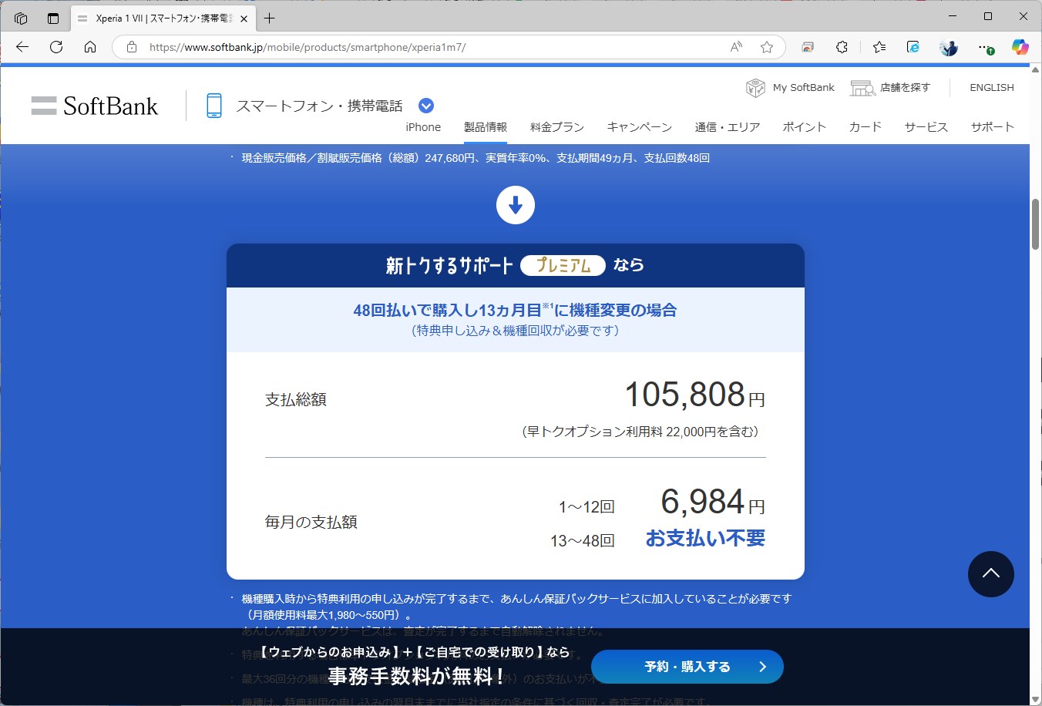This screenshot has width=1042, height=706.
Task: Select the 料金プラン navigation item
Action: tap(556, 127)
